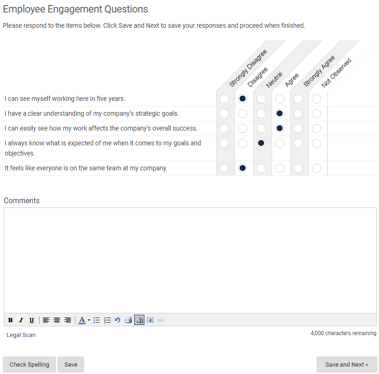
Task: Align comment text to the right
Action: (x=68, y=320)
